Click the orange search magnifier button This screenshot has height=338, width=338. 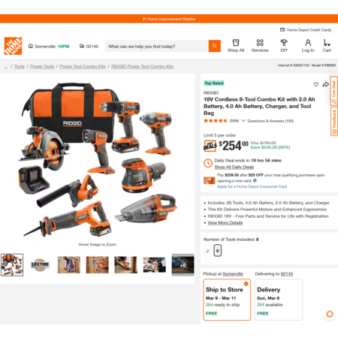215,46
